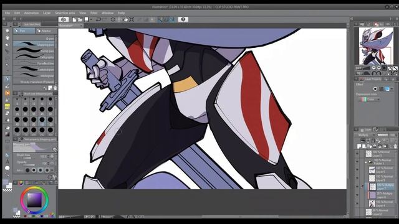Create a new raster layer
Viewport: 399px width, 224px height.
tap(359, 146)
